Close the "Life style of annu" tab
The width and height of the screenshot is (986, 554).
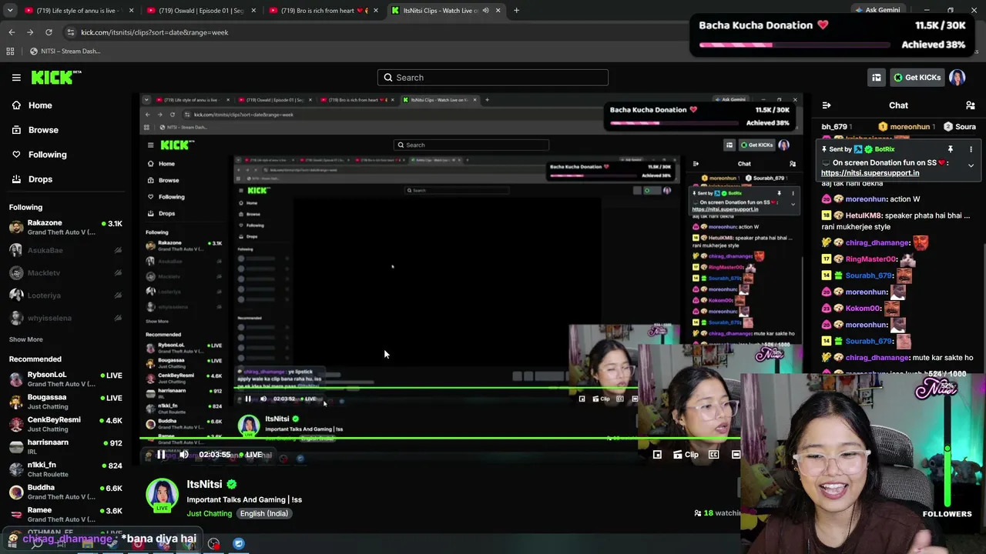tap(131, 11)
